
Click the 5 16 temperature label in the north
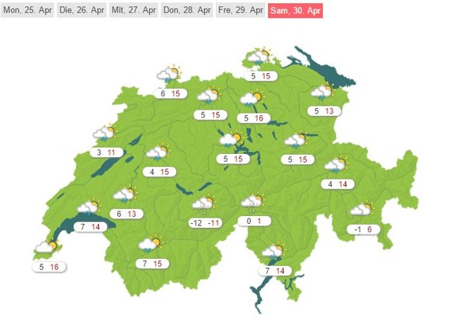click(x=254, y=118)
